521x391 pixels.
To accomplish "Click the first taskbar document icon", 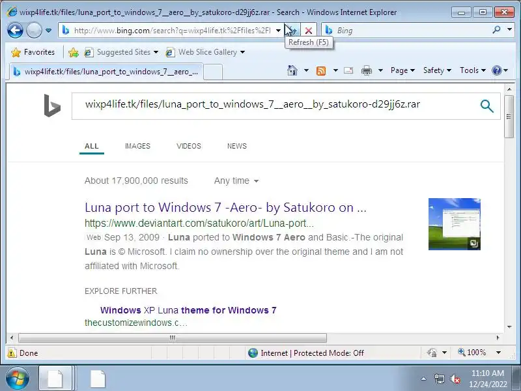I will tap(55, 379).
